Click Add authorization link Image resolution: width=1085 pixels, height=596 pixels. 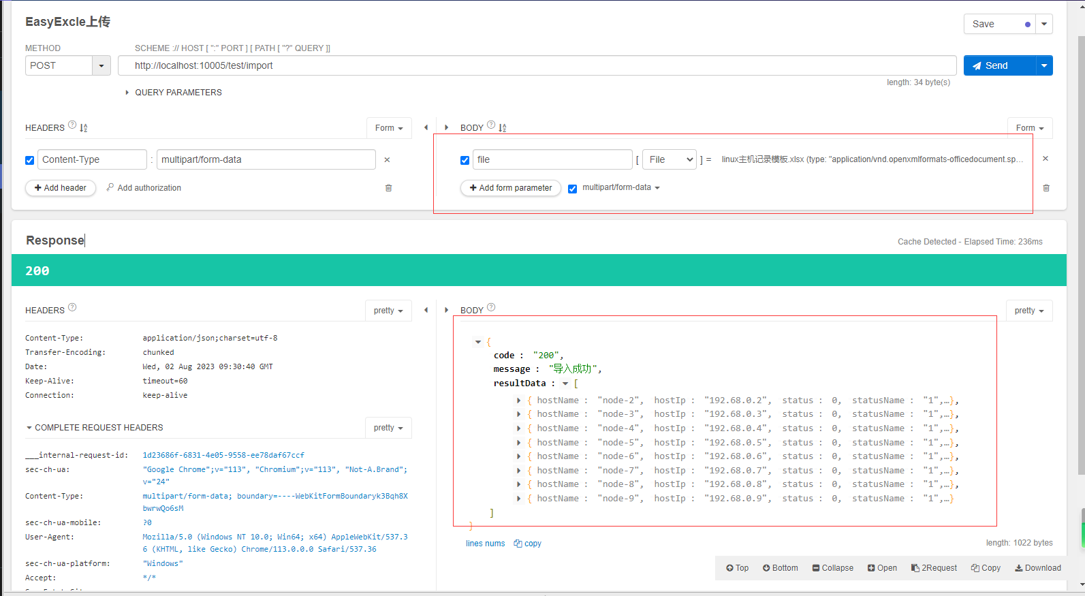[x=144, y=188]
